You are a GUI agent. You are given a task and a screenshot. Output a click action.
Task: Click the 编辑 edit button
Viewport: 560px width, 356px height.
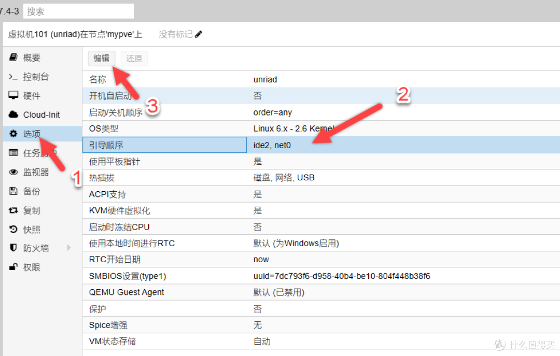[101, 59]
